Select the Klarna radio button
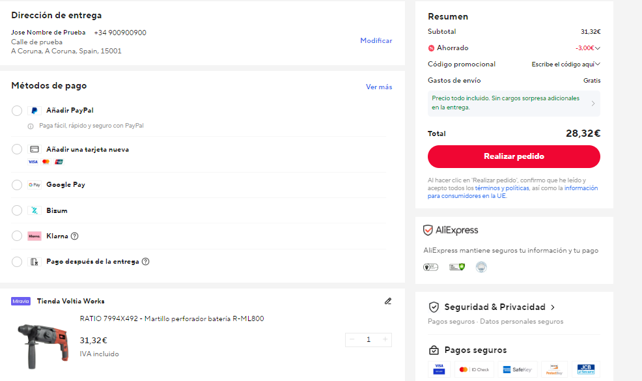 17,236
